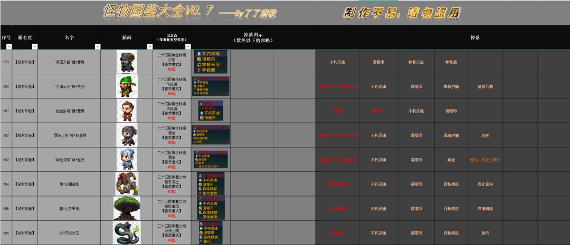The width and height of the screenshot is (570, 245).
Task: Select the 神督天冠 drop cell
Action: (x=416, y=62)
